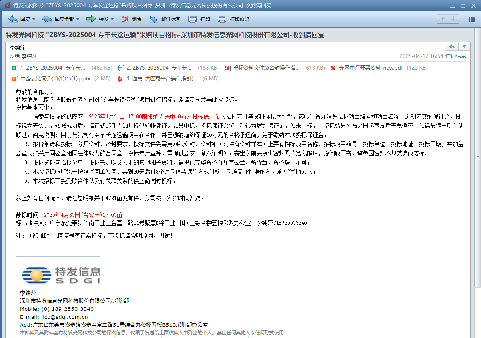Click the line 投标基本要求：
This screenshot has height=338, width=481.
tap(34, 107)
